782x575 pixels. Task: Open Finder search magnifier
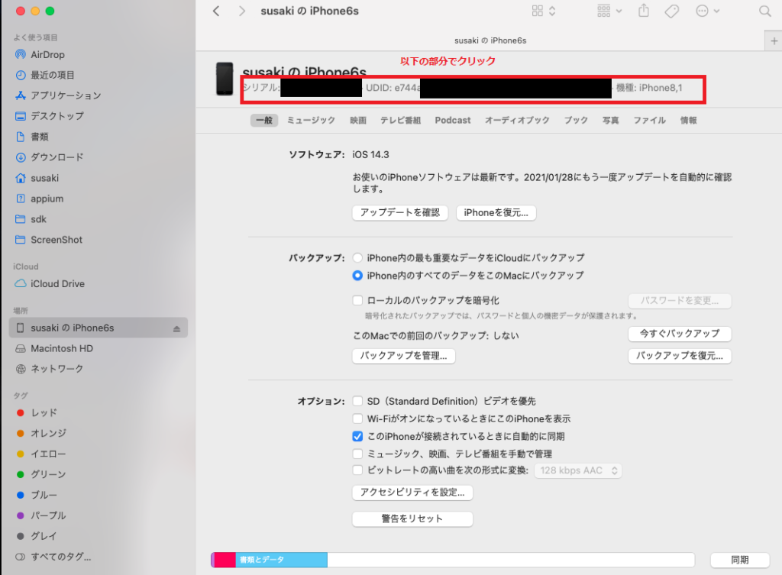[x=765, y=11]
